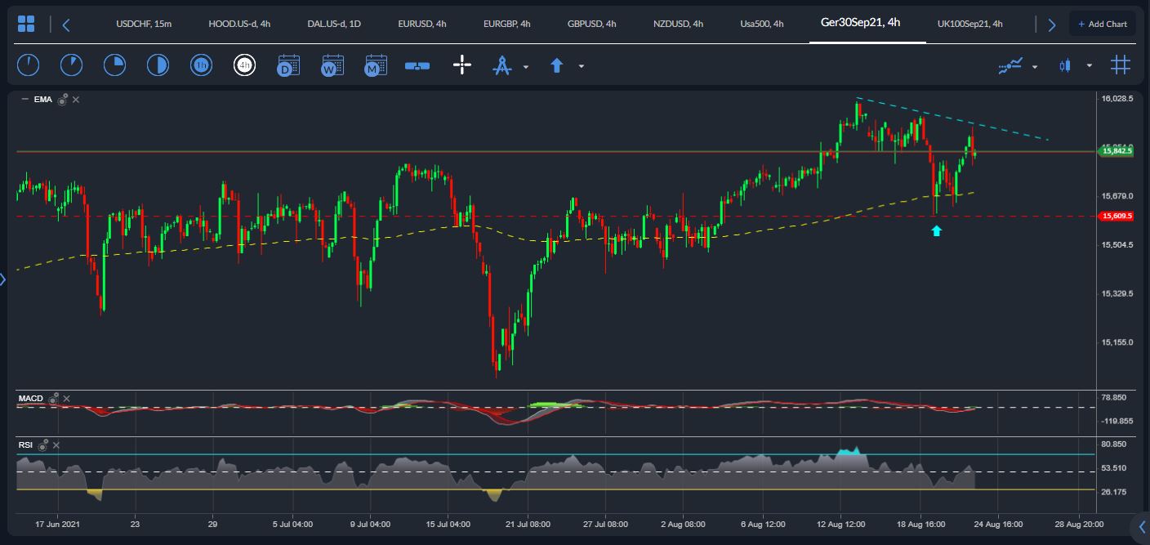Select the half-filled clock timeframe icon
1150x545 pixels.
158,65
